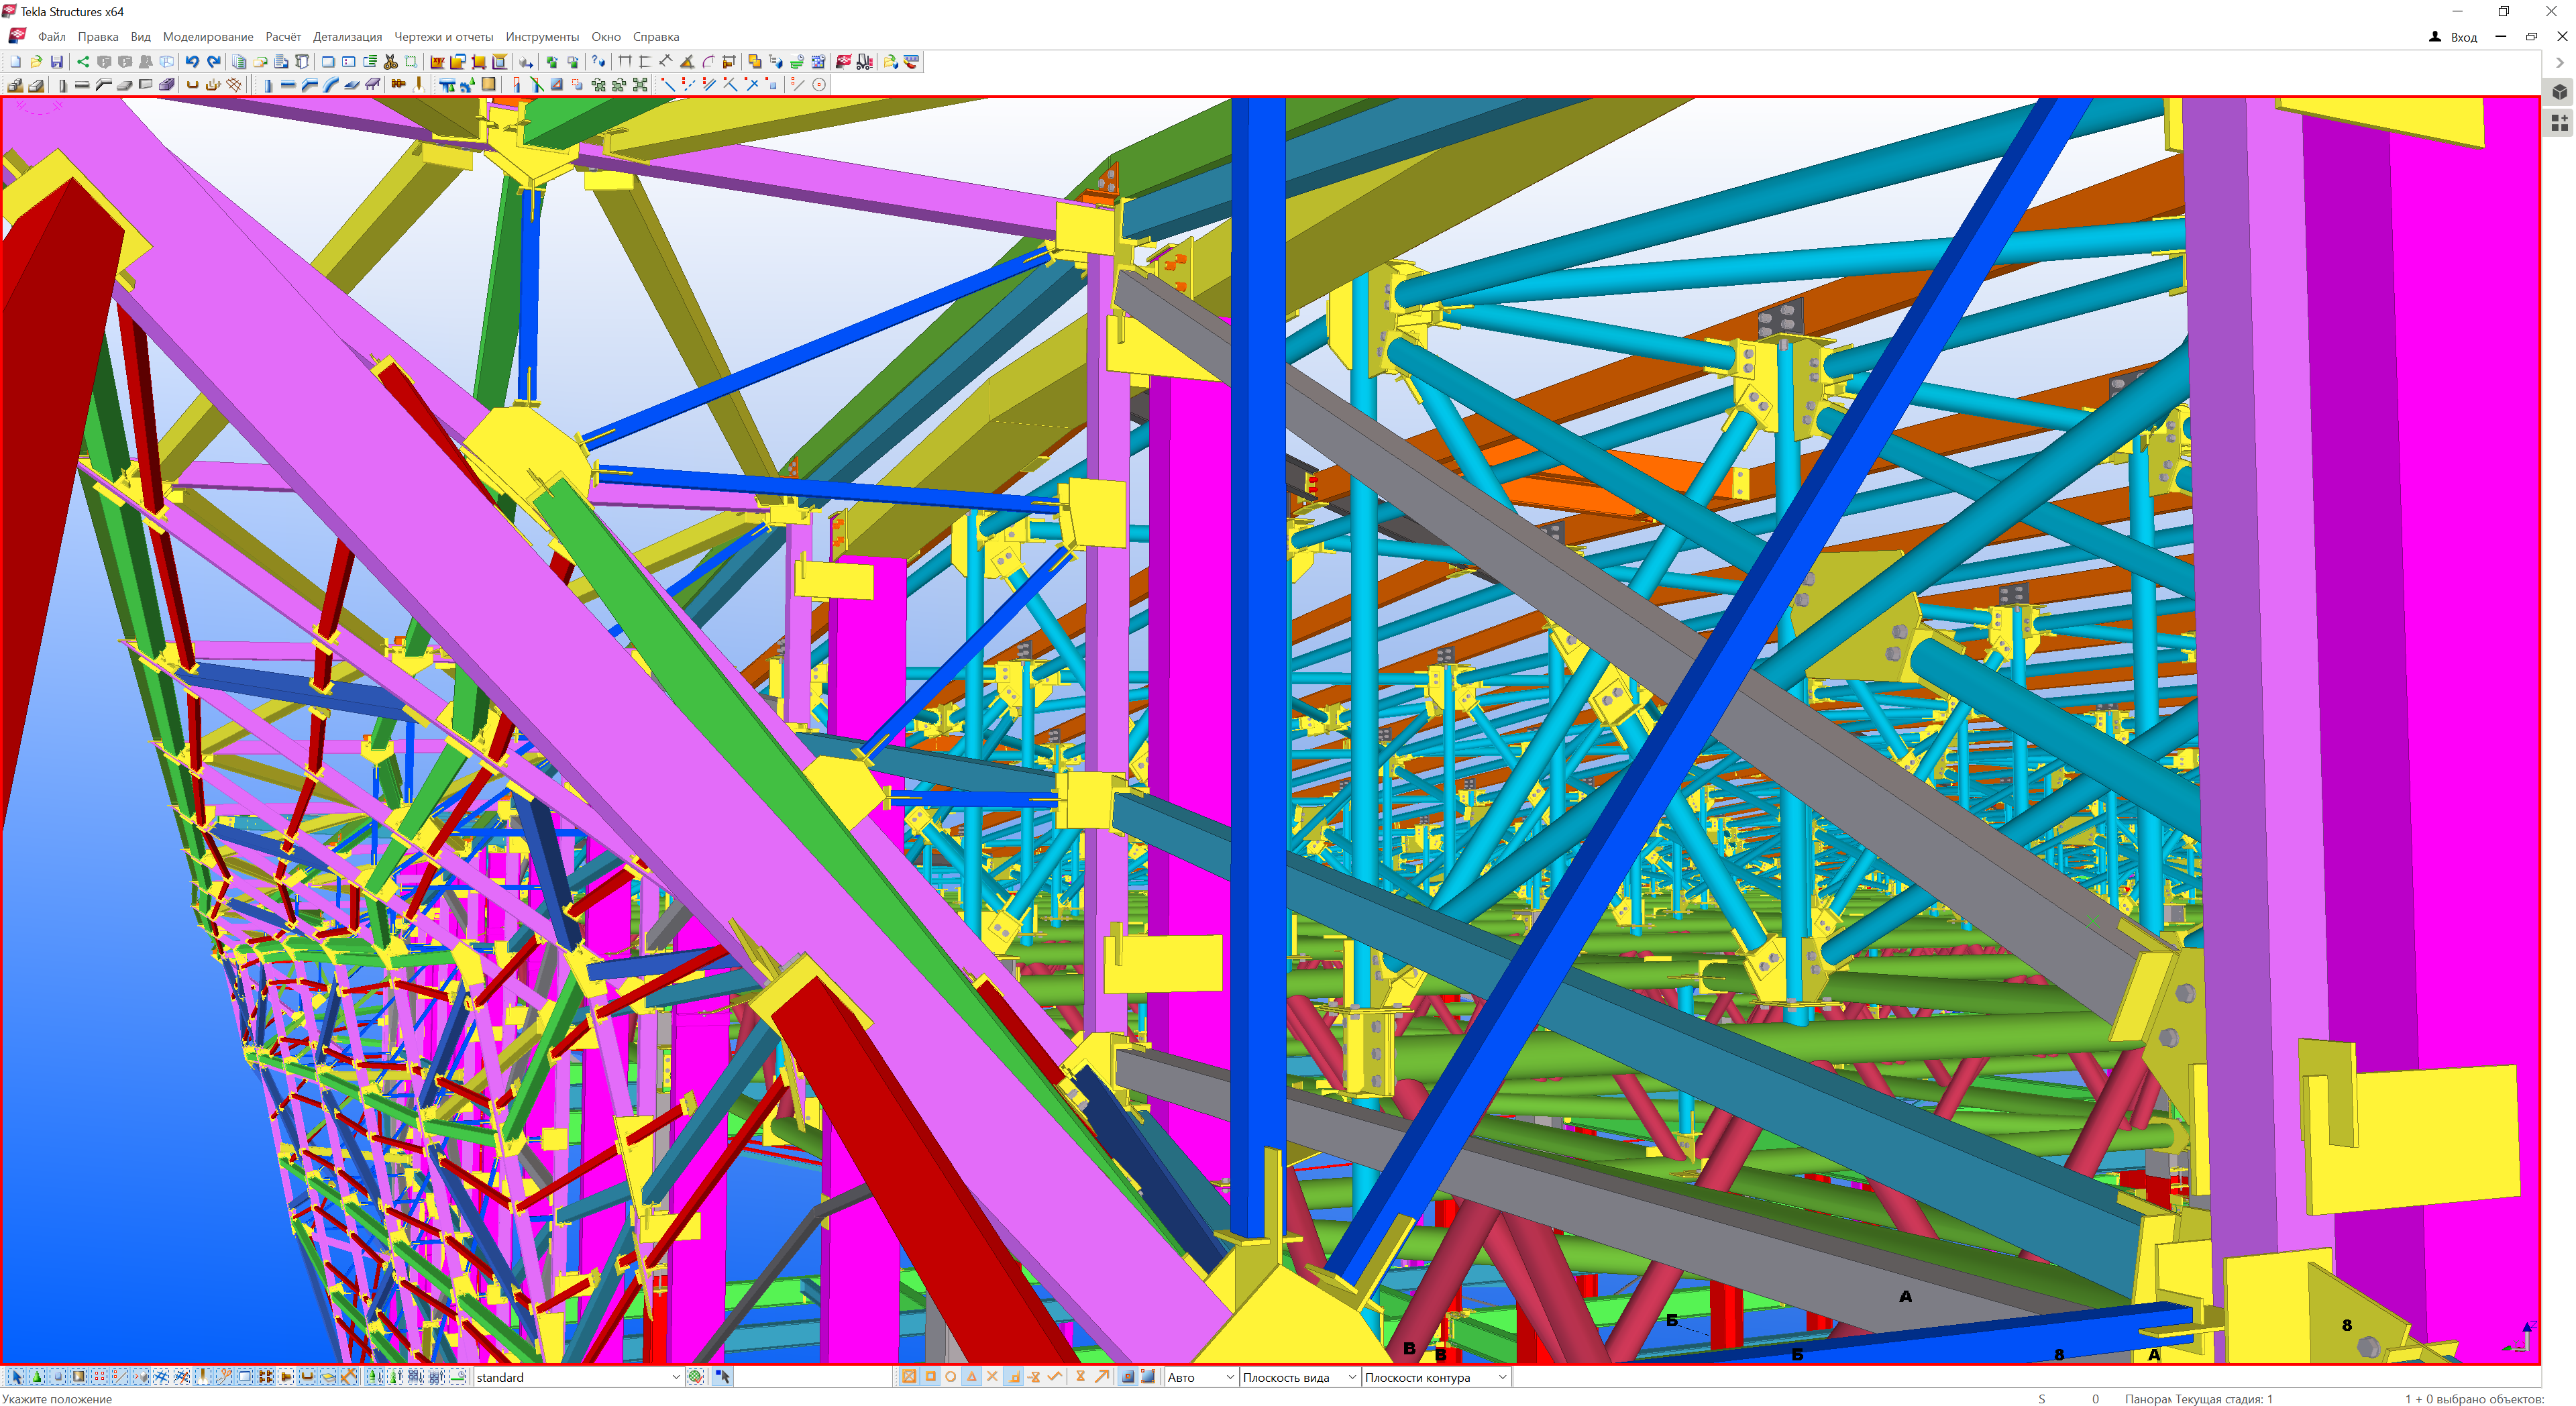Open the forklift lotting tool icon

(865, 62)
